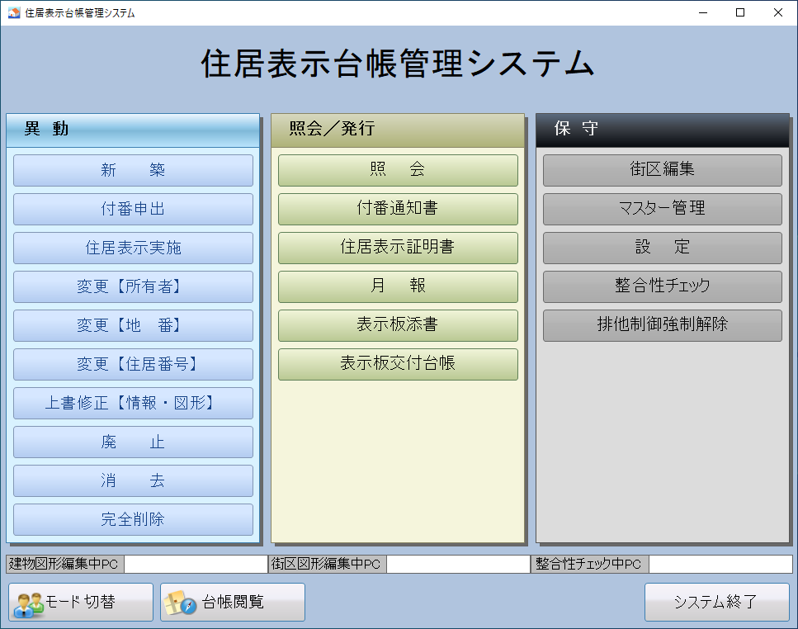Minimize the window

[703, 12]
